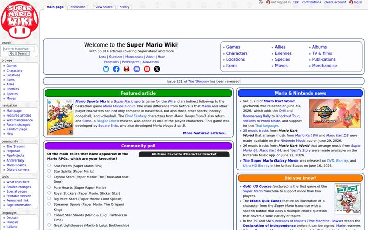
Task: Open Moves in the welcome category list
Action: pos(281,66)
